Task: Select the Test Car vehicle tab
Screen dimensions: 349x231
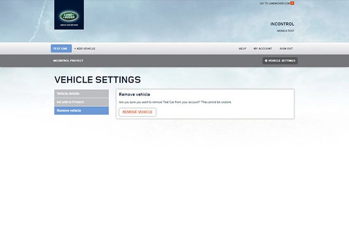Action: (x=61, y=48)
